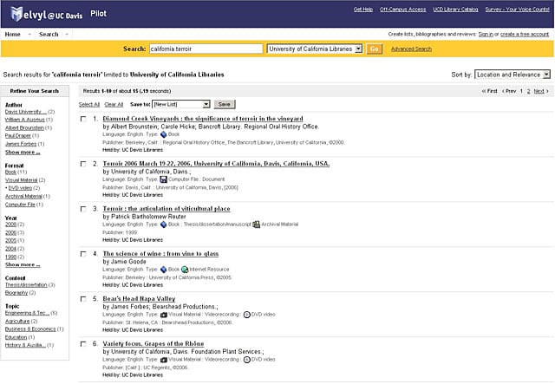Image resolution: width=555 pixels, height=384 pixels.
Task: Go to the Next results page
Action: pyautogui.click(x=540, y=91)
